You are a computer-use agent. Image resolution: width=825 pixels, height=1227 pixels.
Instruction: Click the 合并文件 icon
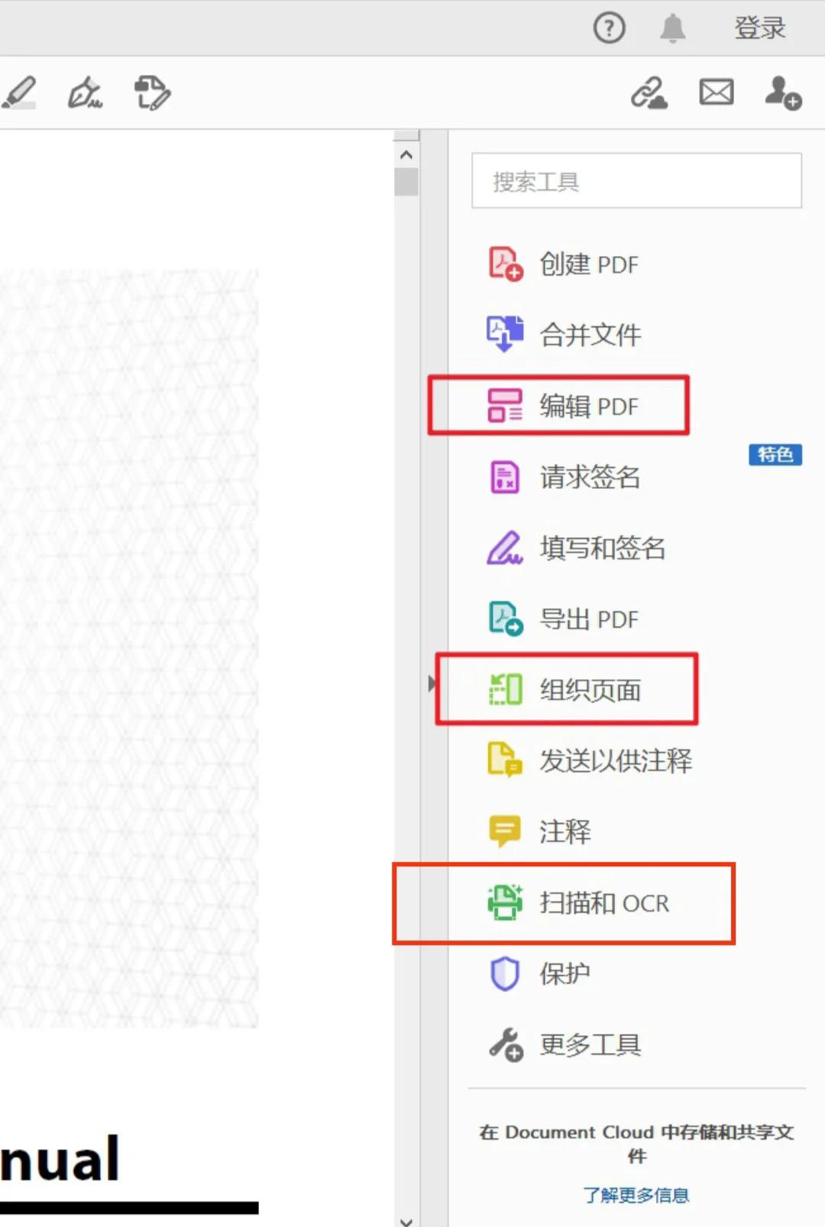coord(505,334)
